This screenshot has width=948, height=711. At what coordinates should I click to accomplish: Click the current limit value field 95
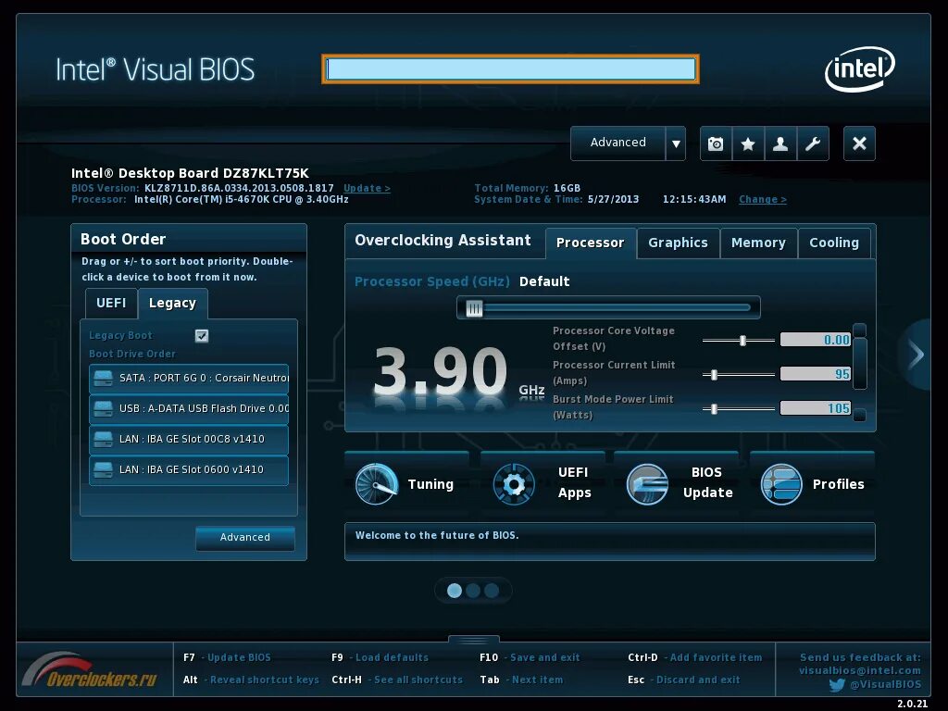[816, 374]
